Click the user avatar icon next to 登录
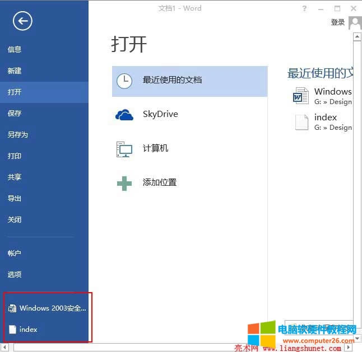362x352 pixels. [355, 22]
